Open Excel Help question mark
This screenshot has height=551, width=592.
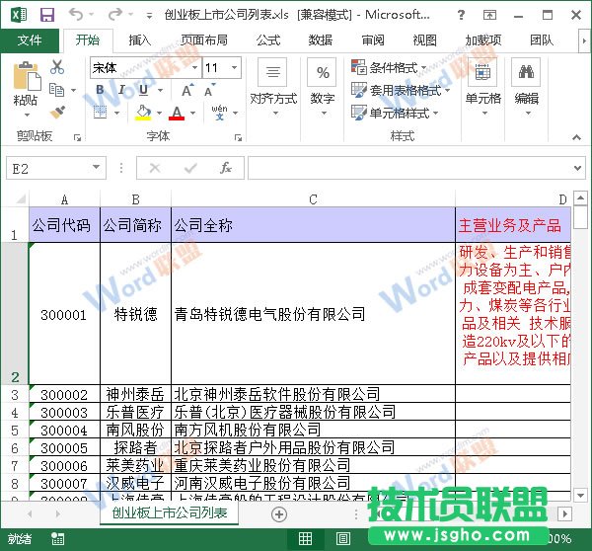click(x=461, y=15)
